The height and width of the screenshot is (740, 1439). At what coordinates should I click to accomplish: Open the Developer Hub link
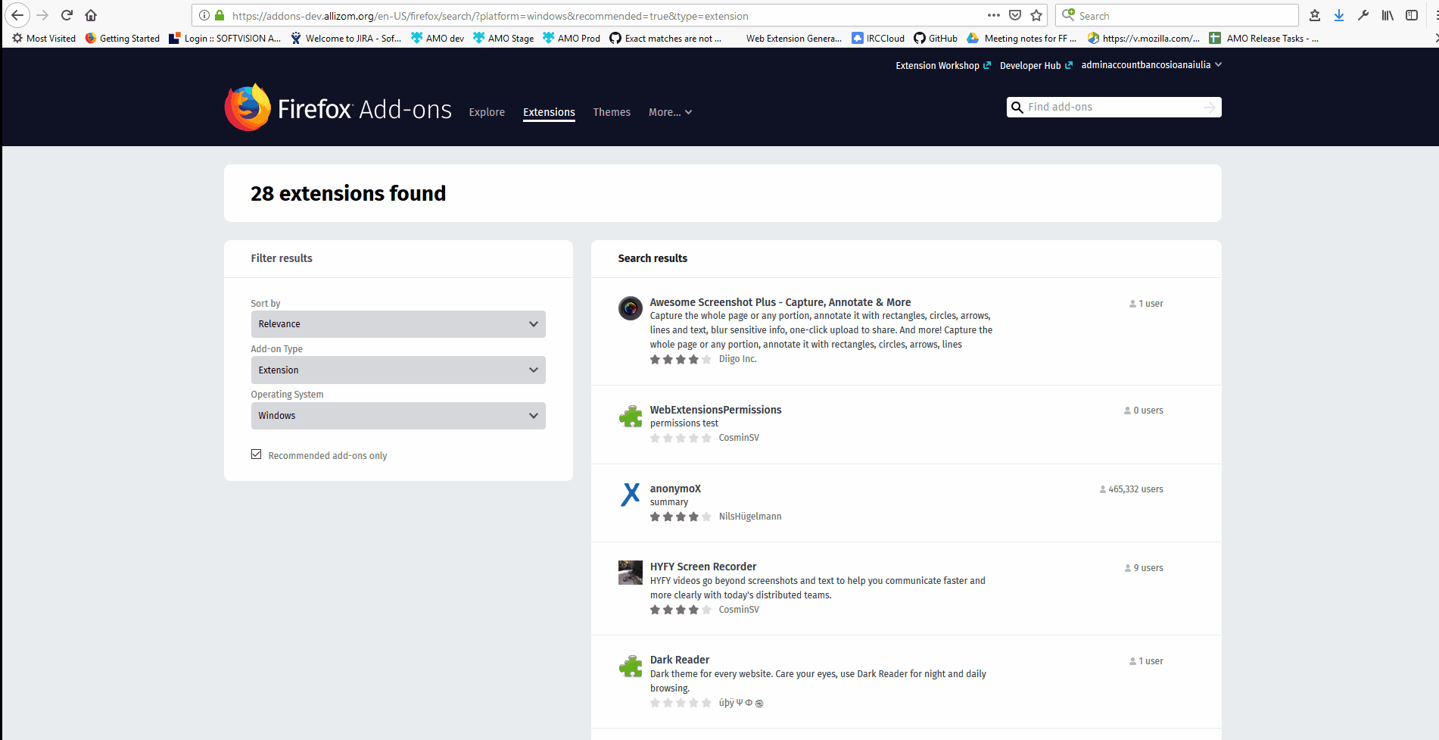[1036, 66]
